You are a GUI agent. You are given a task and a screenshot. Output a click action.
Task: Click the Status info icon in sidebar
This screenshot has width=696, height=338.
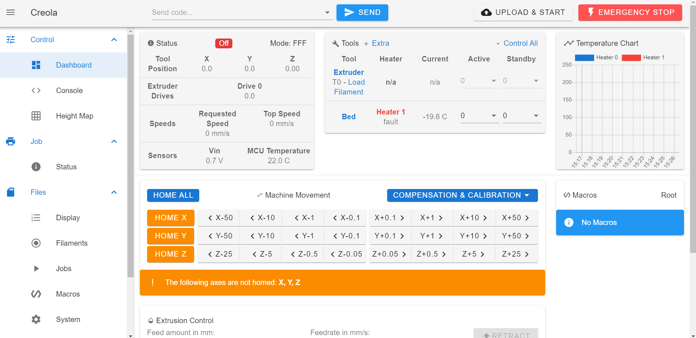(x=36, y=167)
